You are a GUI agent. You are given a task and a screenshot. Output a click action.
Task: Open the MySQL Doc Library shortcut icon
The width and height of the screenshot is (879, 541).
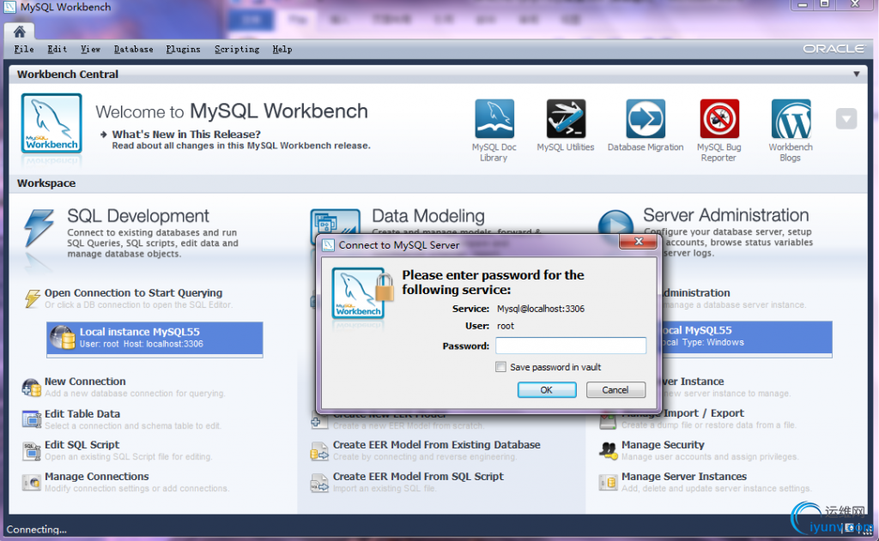(494, 118)
